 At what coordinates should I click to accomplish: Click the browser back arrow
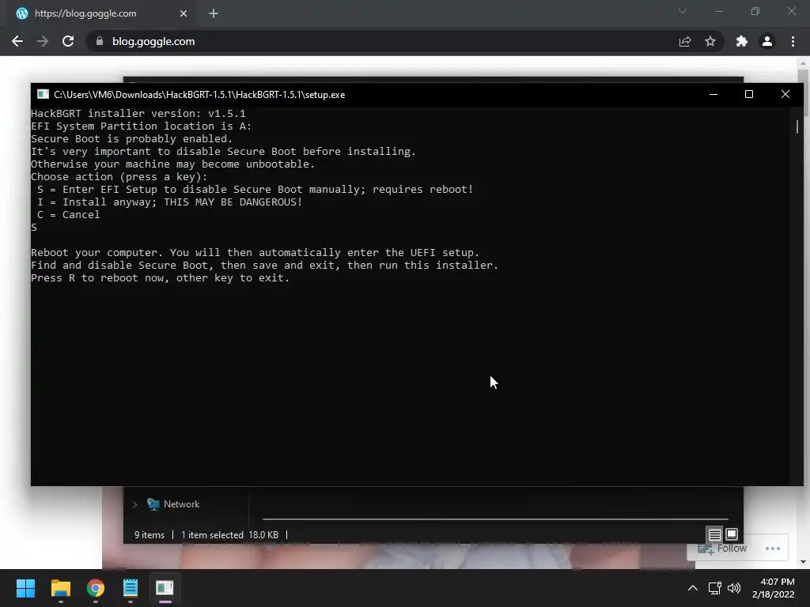[x=17, y=41]
